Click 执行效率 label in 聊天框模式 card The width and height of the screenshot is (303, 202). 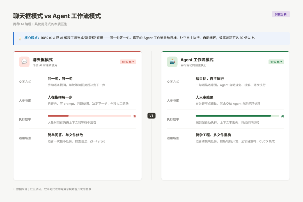(25, 119)
